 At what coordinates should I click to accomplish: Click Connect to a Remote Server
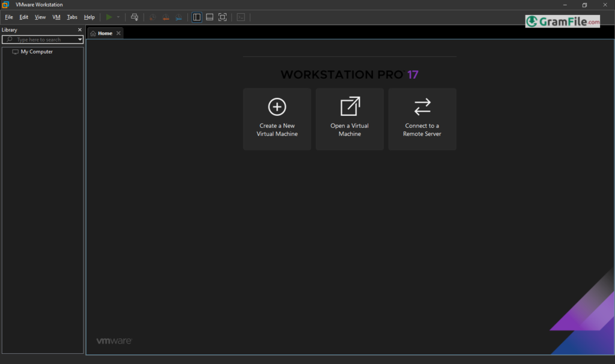422,118
